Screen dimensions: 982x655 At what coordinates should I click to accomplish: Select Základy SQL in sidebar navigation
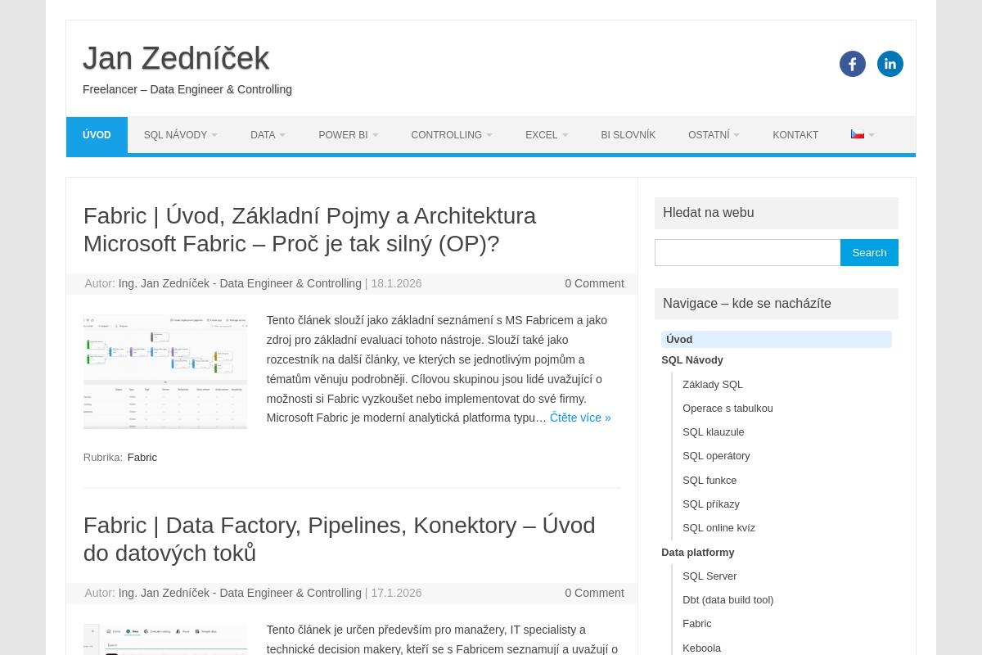[x=712, y=384]
